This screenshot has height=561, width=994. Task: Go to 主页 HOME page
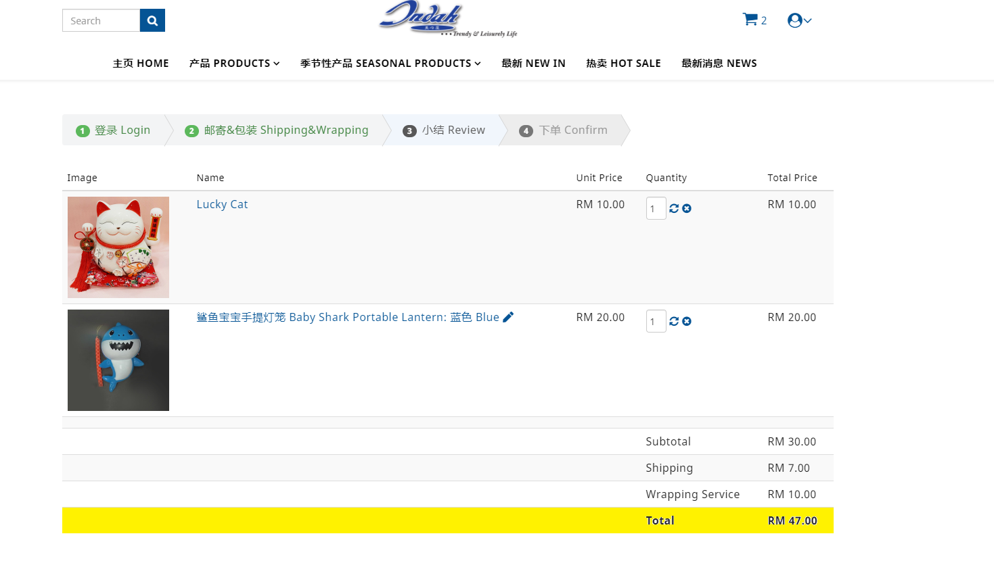point(141,64)
